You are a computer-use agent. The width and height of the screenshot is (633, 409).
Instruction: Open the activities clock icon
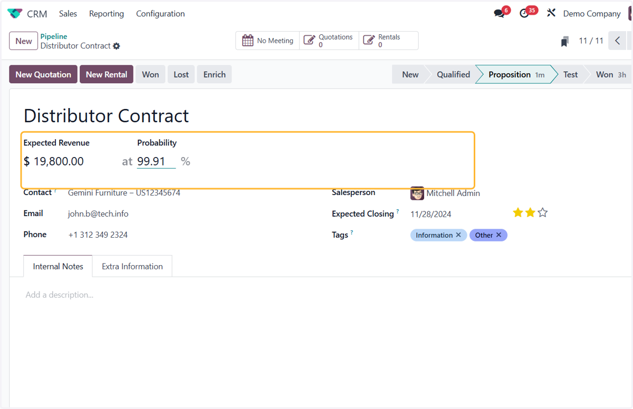tap(524, 14)
